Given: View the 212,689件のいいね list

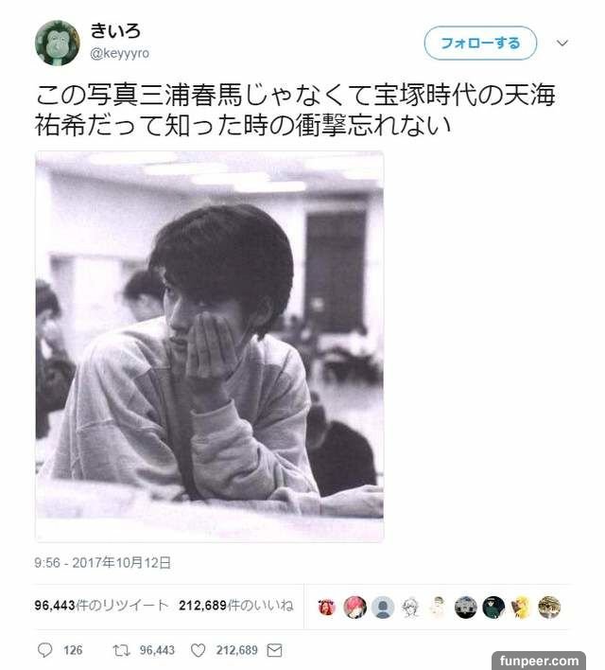Looking at the screenshot, I should click(236, 606).
